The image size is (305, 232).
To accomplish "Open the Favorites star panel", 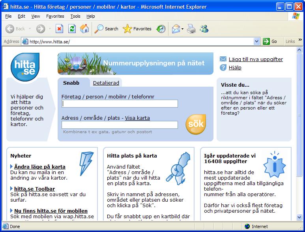I will point(137,29).
